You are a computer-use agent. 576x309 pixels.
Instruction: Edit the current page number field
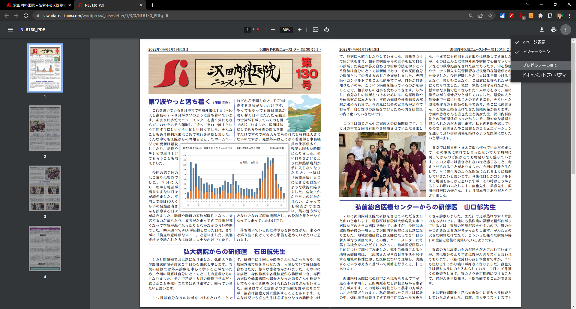(247, 30)
